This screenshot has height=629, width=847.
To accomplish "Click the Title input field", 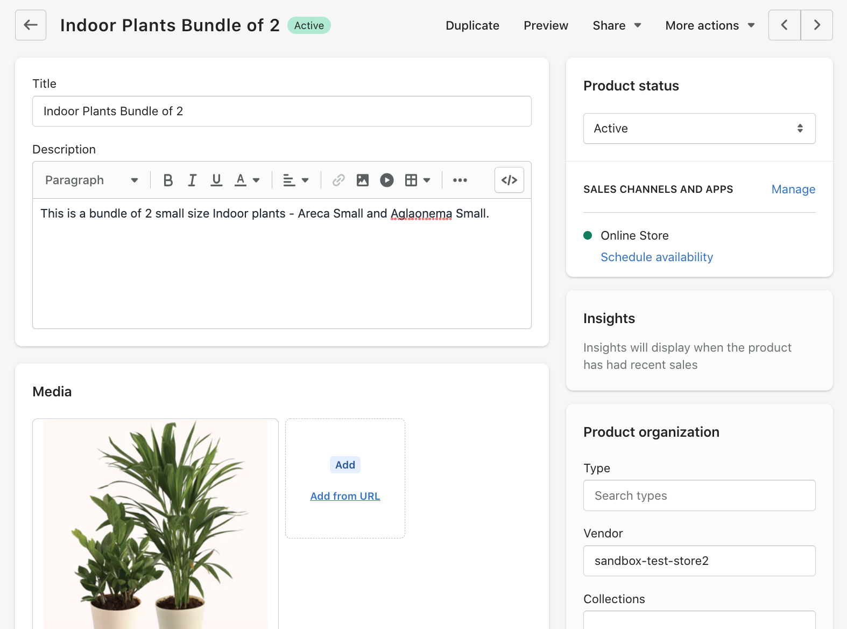I will pos(282,111).
